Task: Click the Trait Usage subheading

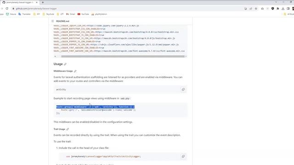Action: tap(59, 129)
